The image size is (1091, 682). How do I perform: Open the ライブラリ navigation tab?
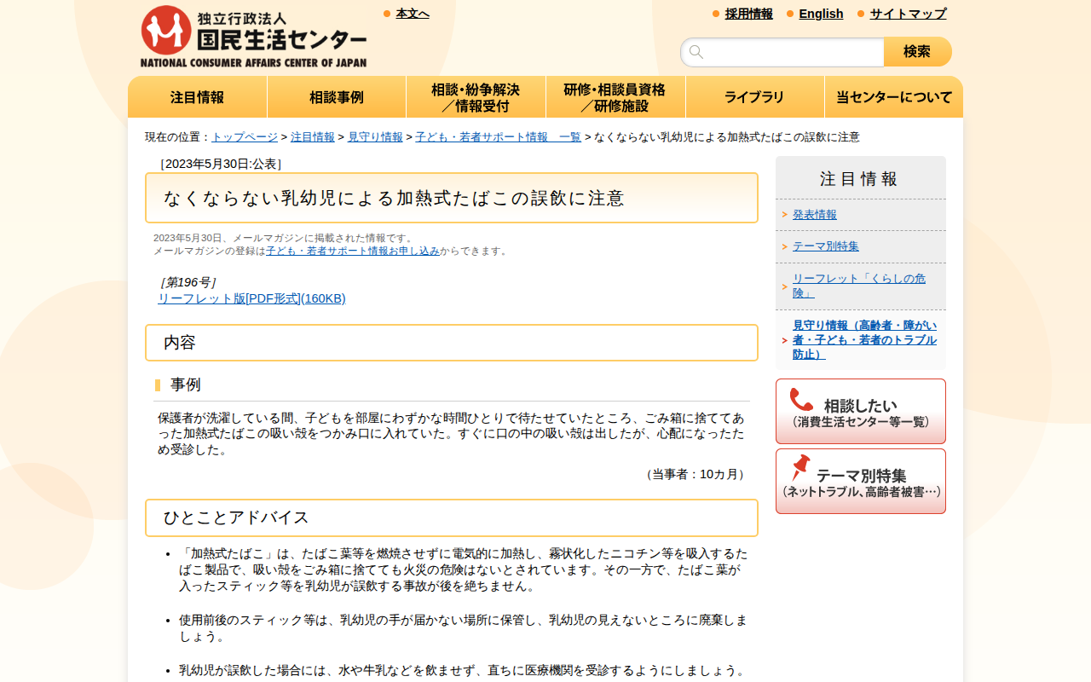pos(754,97)
